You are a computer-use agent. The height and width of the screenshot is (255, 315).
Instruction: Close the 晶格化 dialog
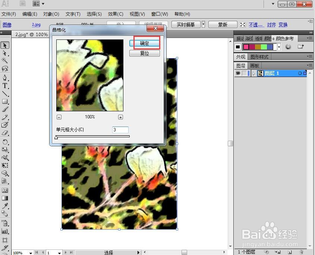click(155, 28)
